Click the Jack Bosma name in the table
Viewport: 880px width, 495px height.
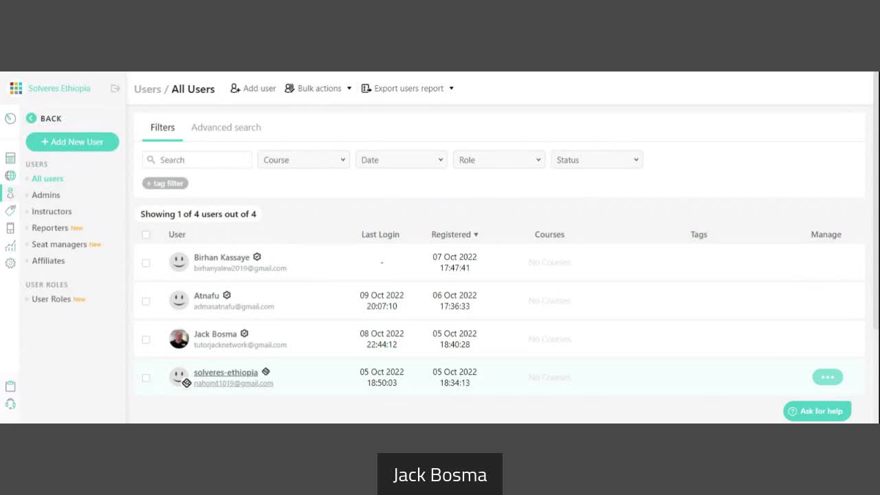(x=215, y=334)
